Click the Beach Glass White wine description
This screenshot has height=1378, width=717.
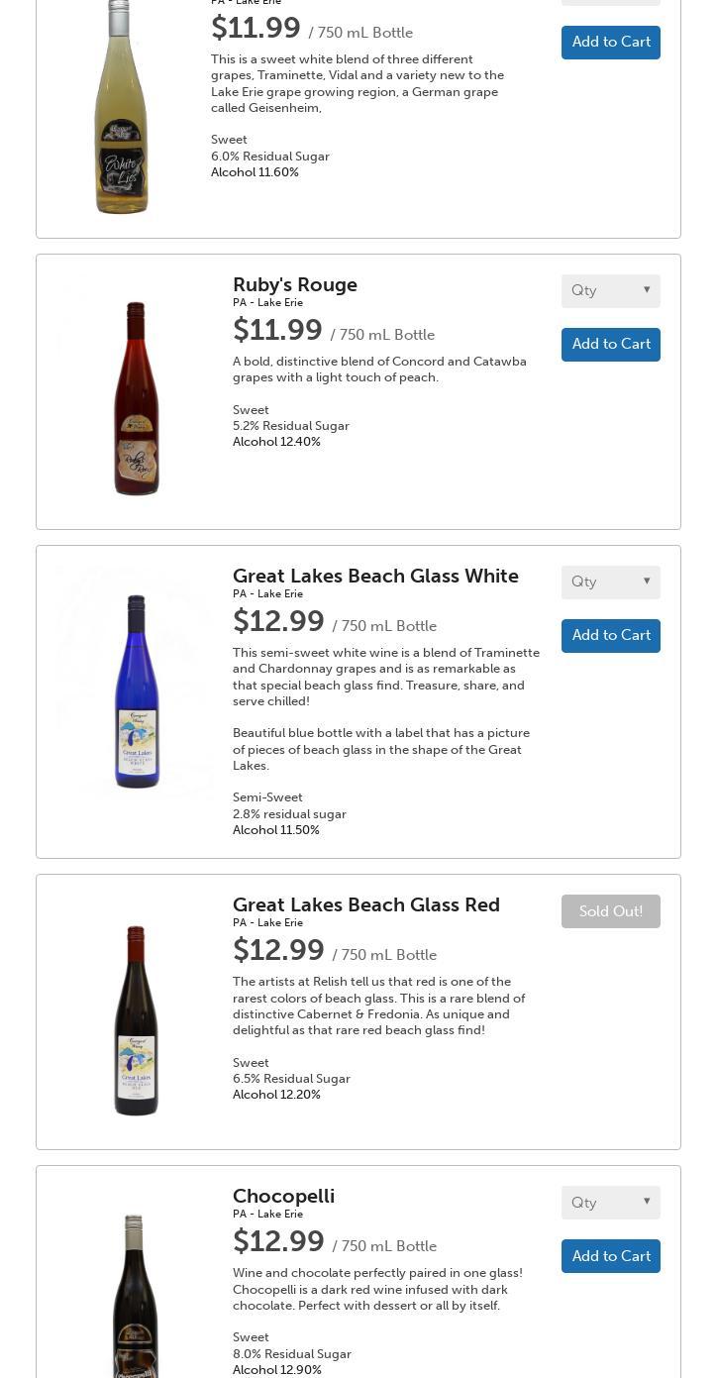(385, 677)
